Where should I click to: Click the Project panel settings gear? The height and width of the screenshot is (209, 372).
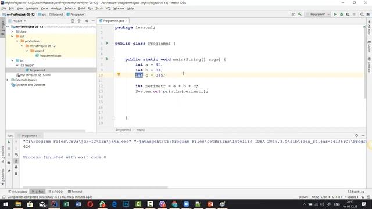(x=87, y=21)
